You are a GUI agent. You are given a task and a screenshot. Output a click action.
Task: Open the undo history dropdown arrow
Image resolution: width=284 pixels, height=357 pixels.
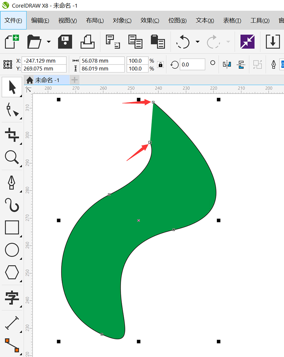coord(198,42)
